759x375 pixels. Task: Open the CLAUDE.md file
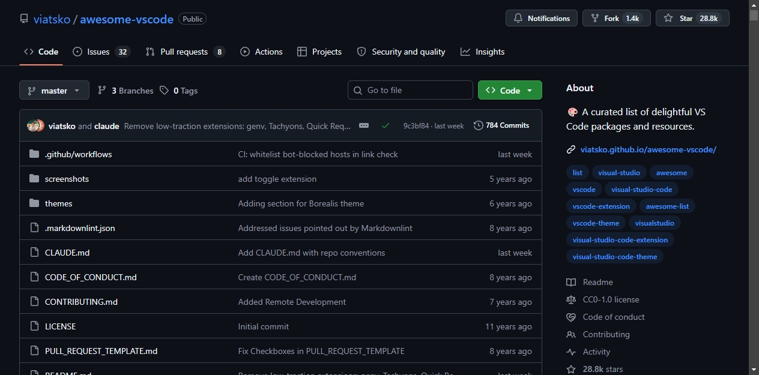67,253
